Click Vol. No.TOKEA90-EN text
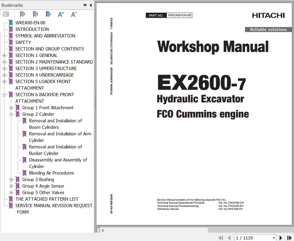This screenshot has height=241, width=294. (x=231, y=203)
